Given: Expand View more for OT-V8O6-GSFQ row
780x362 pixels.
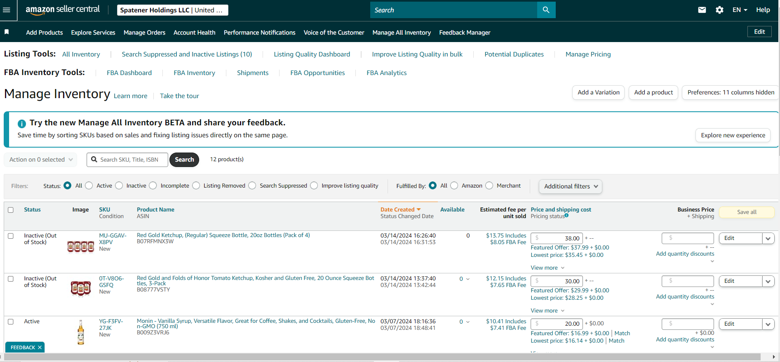Looking at the screenshot, I should coord(547,311).
